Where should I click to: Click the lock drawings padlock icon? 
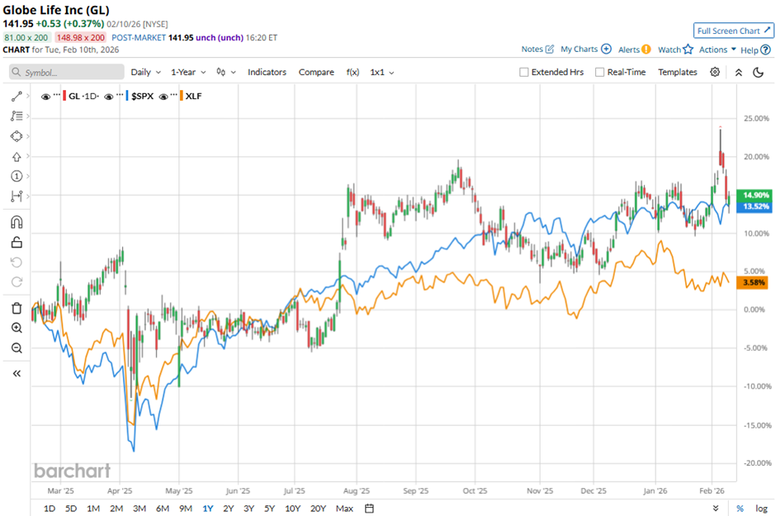(17, 242)
